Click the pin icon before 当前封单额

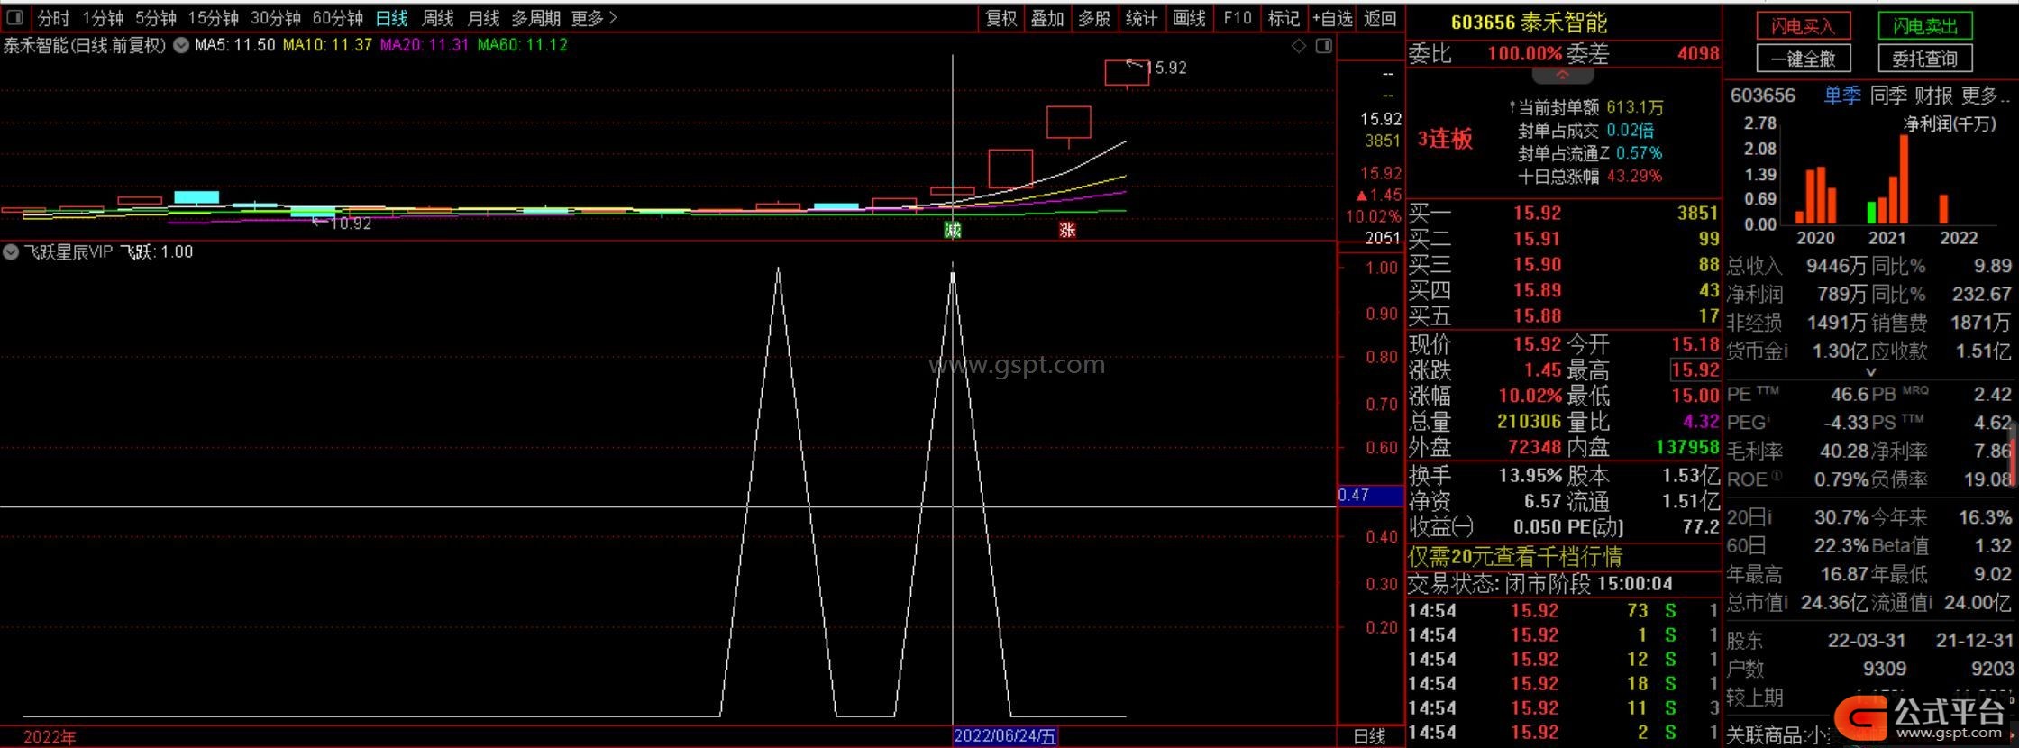[1512, 107]
